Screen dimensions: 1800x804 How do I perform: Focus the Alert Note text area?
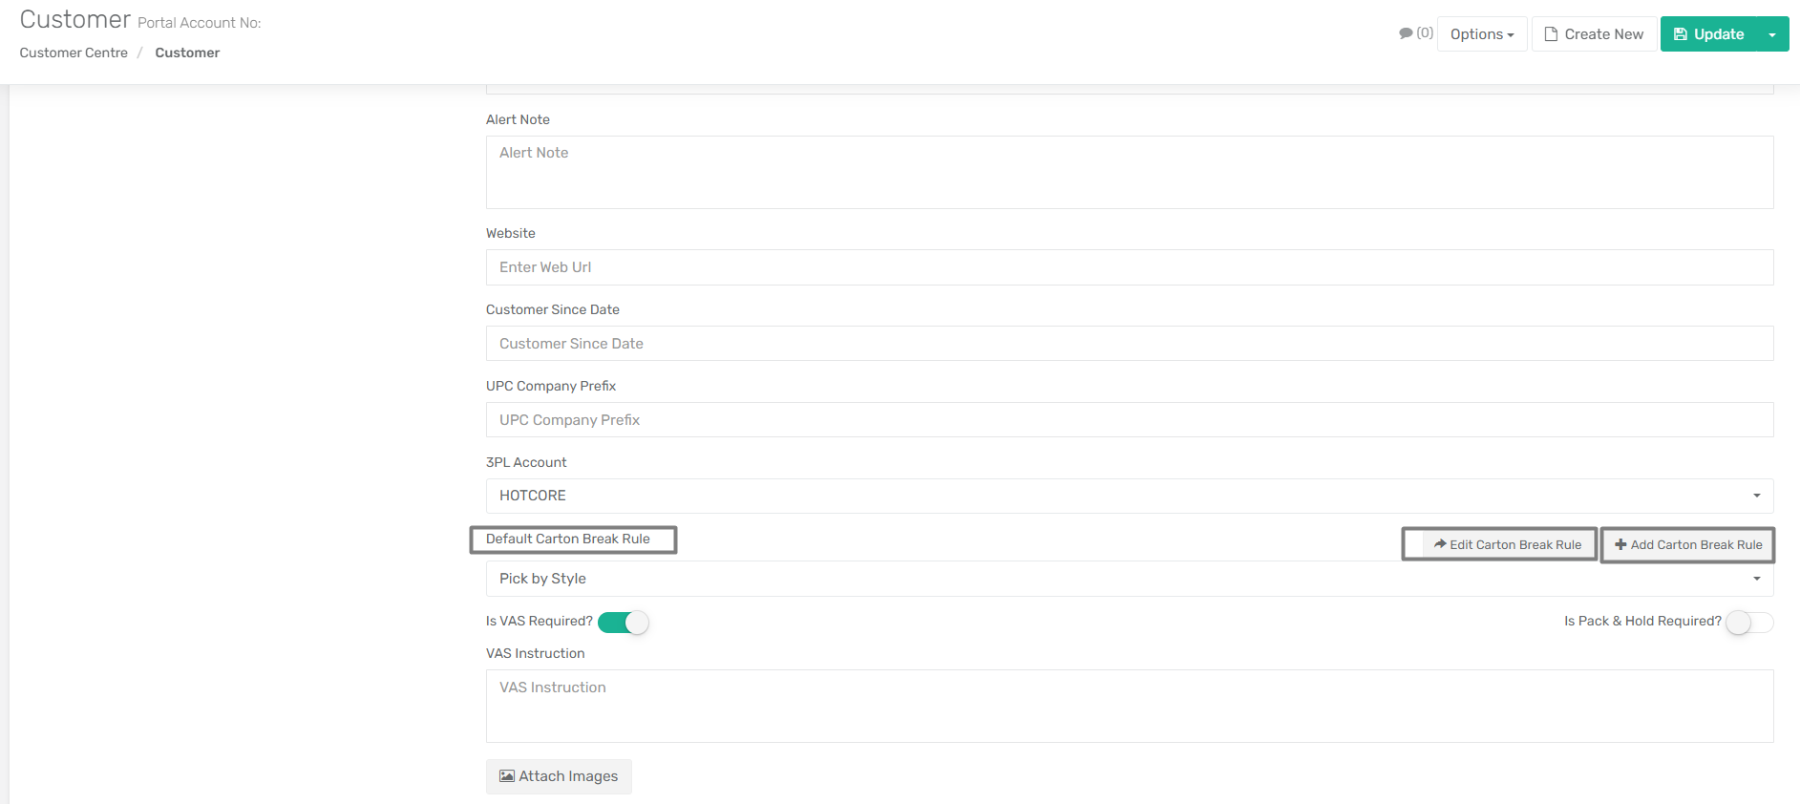(1130, 172)
